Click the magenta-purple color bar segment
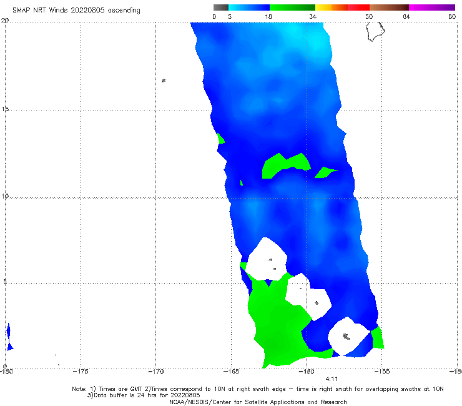Screen dimensions: 462x406 (432, 7)
